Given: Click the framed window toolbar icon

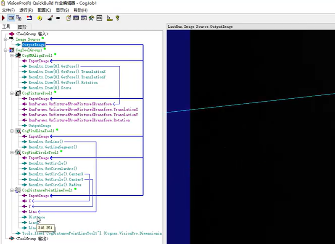Looking at the screenshot, I should click(99, 18).
